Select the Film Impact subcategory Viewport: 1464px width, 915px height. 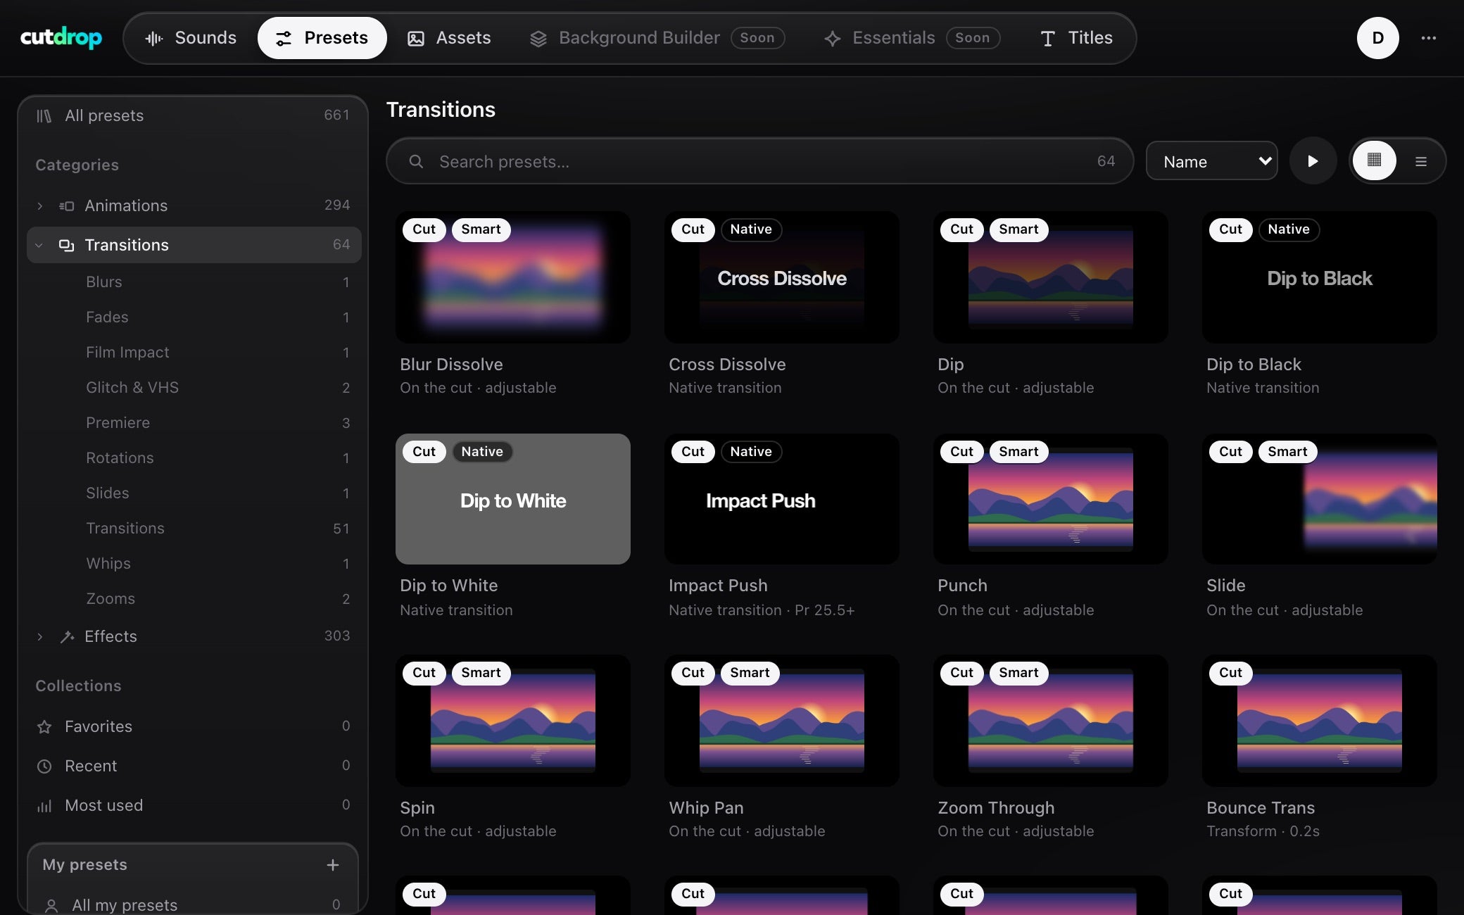coord(194,352)
